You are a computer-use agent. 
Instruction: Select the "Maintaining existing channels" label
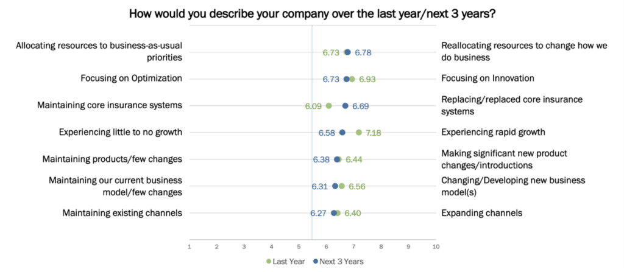[x=122, y=213]
